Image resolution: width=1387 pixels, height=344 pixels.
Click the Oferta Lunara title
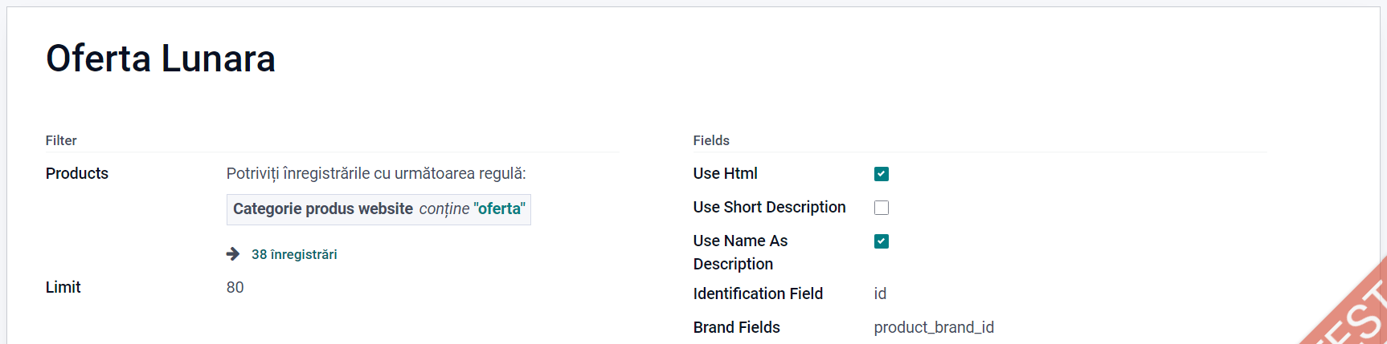coord(161,59)
